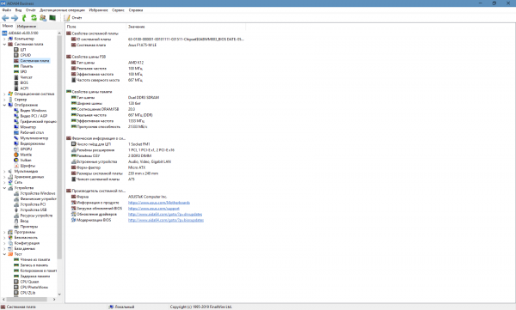
Task: Select the Чипсет icon in tree
Action: coord(16,77)
